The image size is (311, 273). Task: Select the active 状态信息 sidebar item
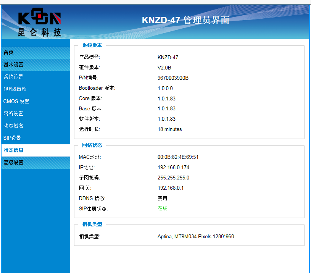[13, 150]
